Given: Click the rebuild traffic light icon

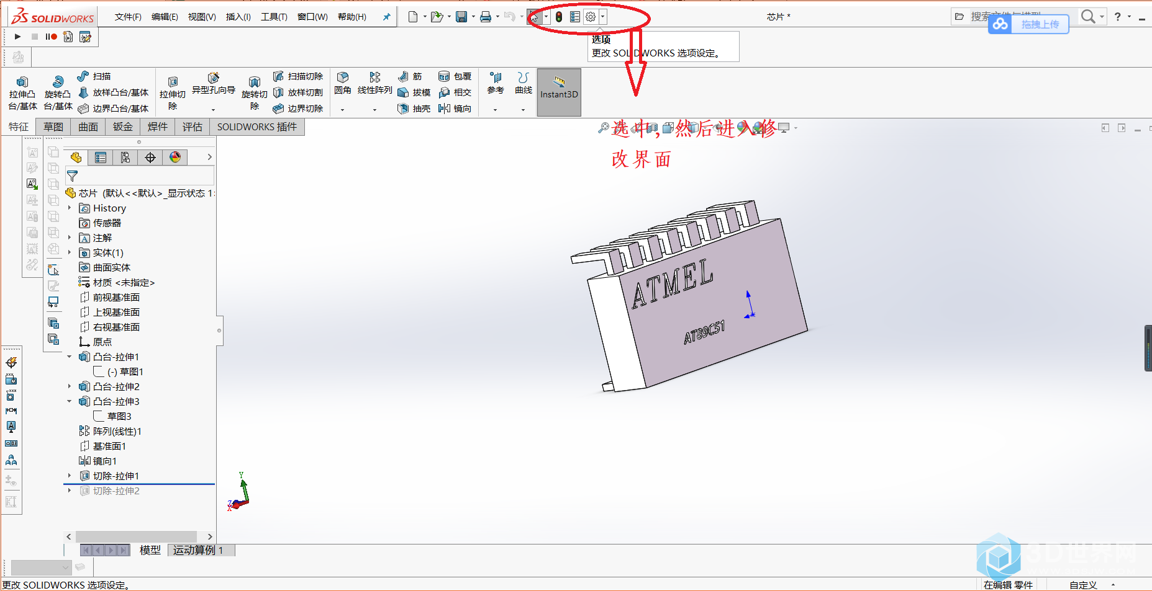Looking at the screenshot, I should pyautogui.click(x=559, y=17).
